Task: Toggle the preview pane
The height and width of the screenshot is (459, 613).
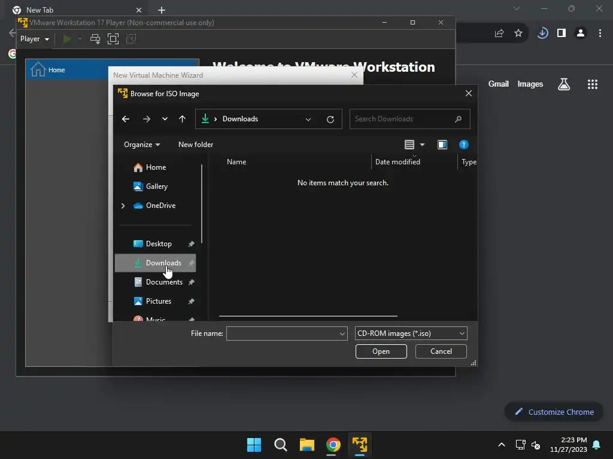Action: pyautogui.click(x=442, y=145)
